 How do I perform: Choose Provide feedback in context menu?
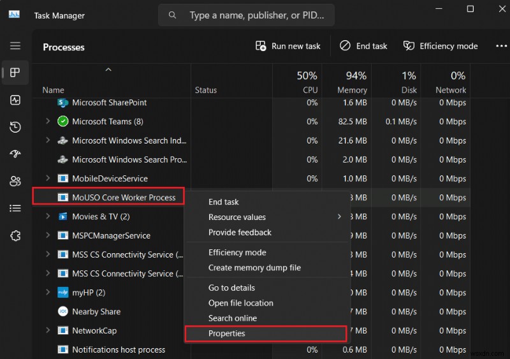[267, 232]
